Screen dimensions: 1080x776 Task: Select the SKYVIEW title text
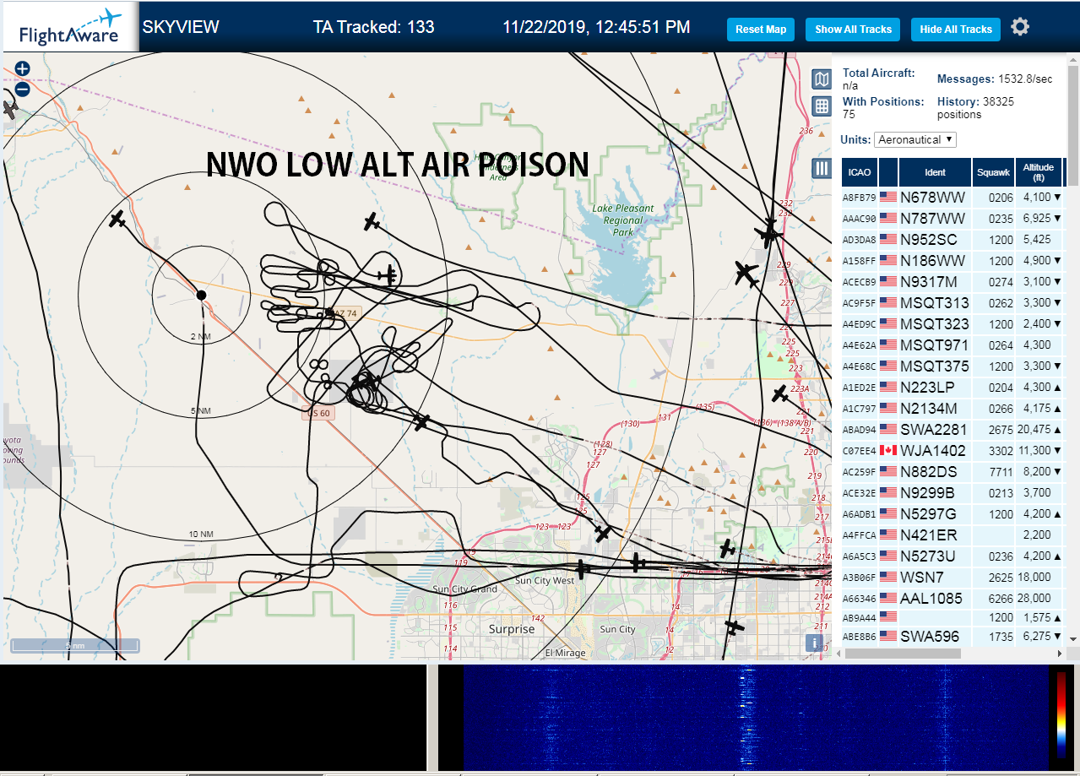(181, 26)
